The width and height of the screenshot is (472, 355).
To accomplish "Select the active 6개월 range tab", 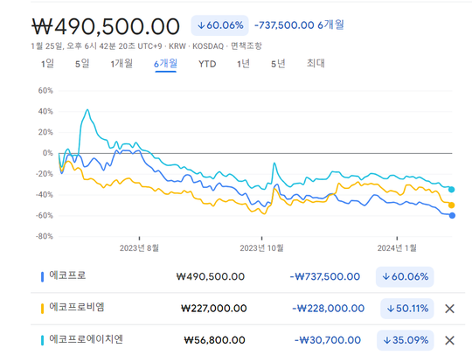I will click(165, 64).
